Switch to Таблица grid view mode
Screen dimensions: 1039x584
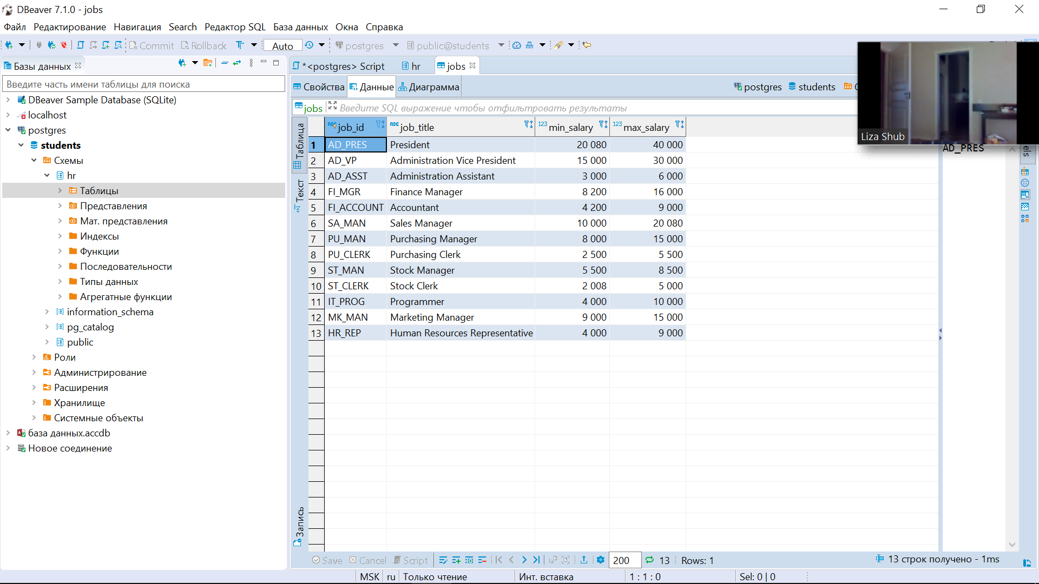299,145
